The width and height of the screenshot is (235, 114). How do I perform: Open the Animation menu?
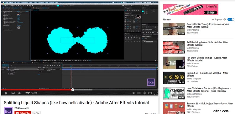coord(41,3)
